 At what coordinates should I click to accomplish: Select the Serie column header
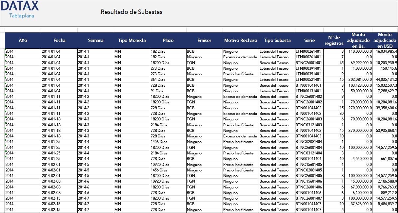point(308,41)
